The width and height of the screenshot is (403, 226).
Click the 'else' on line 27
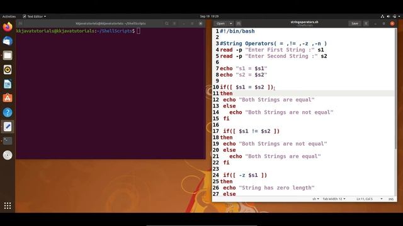pos(229,194)
